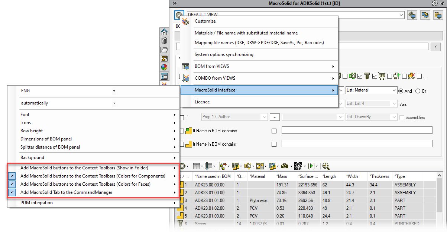447x232 pixels.
Task: Open the yellow tree-structure icon in the side strip
Action: coord(164,59)
